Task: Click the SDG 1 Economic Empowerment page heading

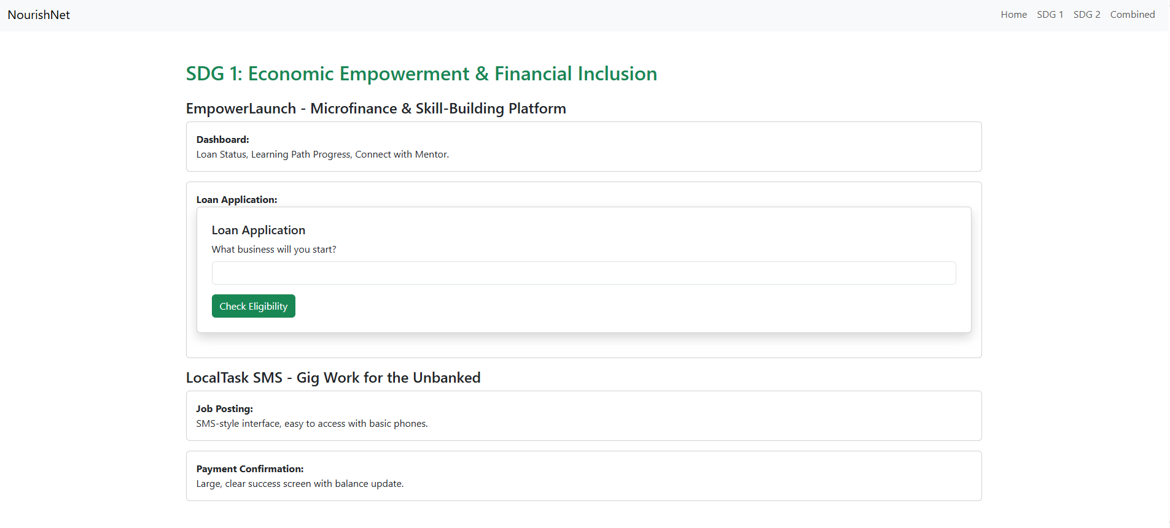Action: (421, 74)
